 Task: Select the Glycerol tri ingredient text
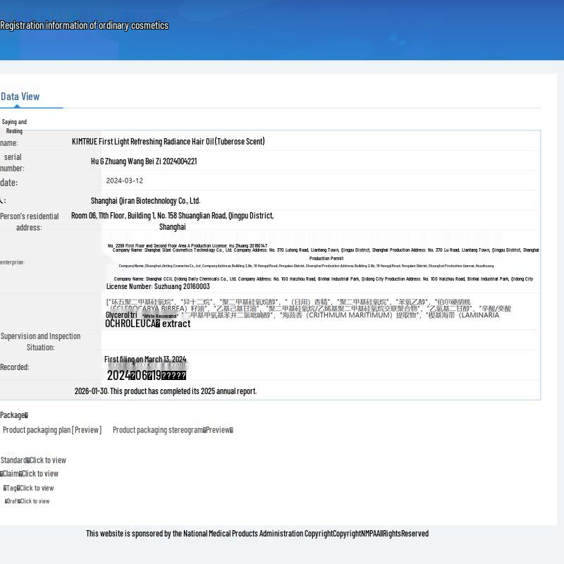click(121, 315)
